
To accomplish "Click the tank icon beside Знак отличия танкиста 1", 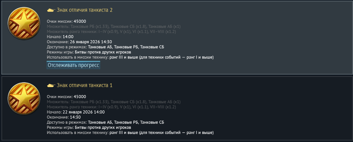I will [51, 85].
